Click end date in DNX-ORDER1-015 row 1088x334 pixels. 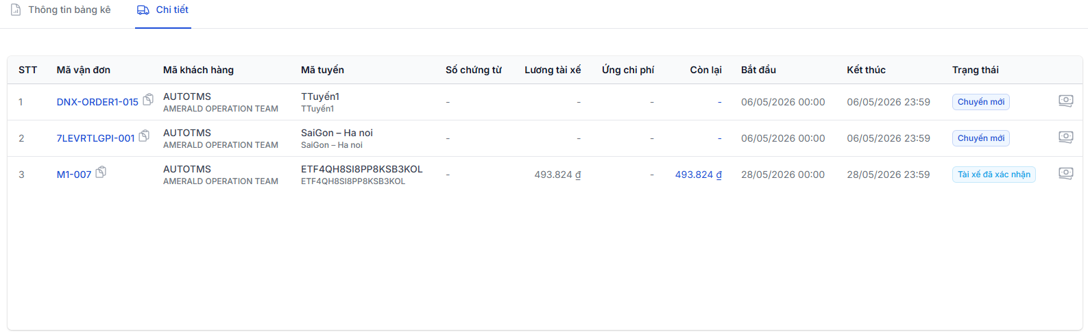click(x=888, y=102)
